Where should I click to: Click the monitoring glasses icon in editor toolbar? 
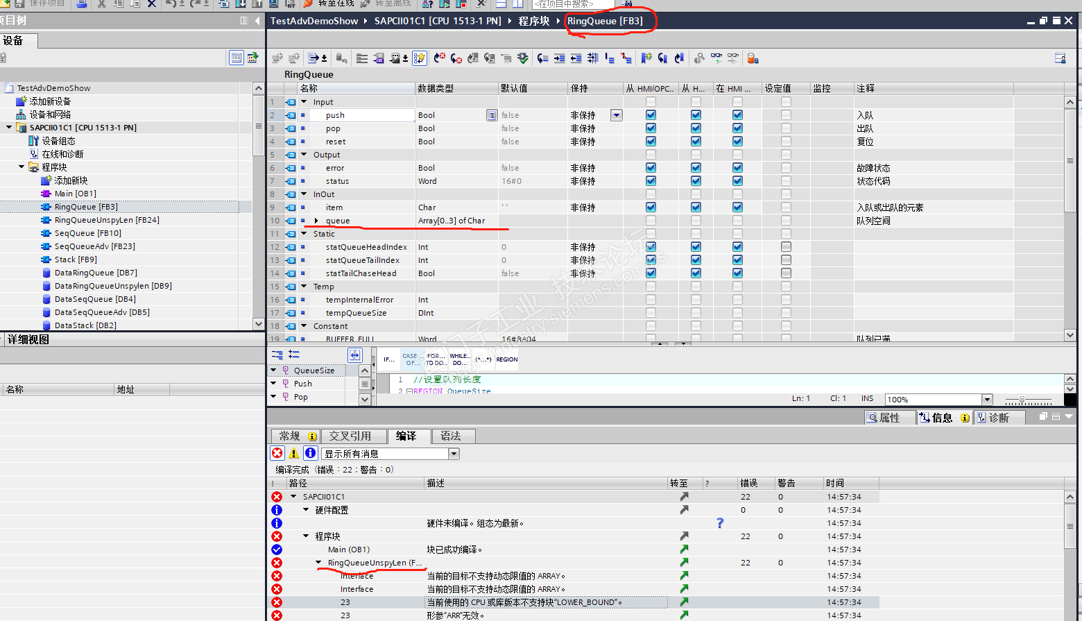click(716, 58)
